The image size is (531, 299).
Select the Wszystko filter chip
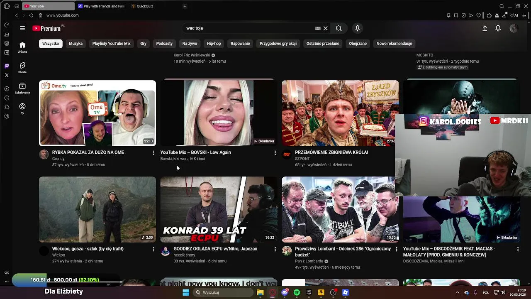pos(51,44)
